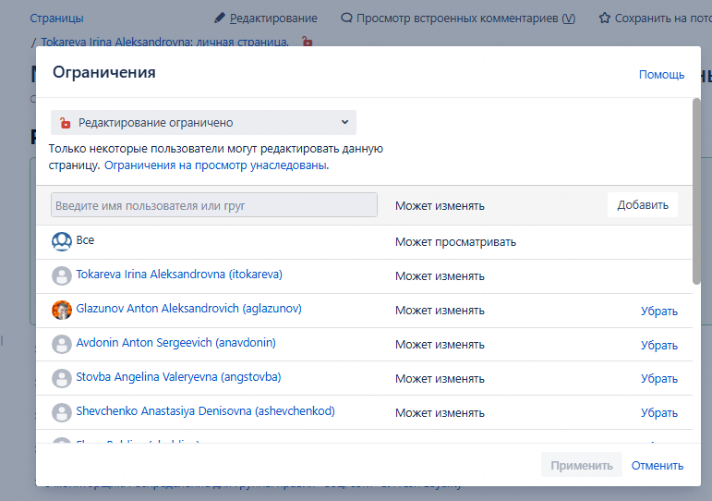The height and width of the screenshot is (501, 712).
Task: Open Страницы in the background breadcrumb
Action: [x=56, y=18]
